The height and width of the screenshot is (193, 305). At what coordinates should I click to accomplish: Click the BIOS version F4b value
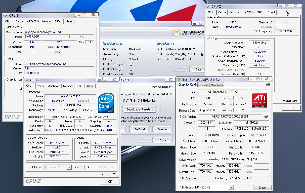click(x=59, y=68)
